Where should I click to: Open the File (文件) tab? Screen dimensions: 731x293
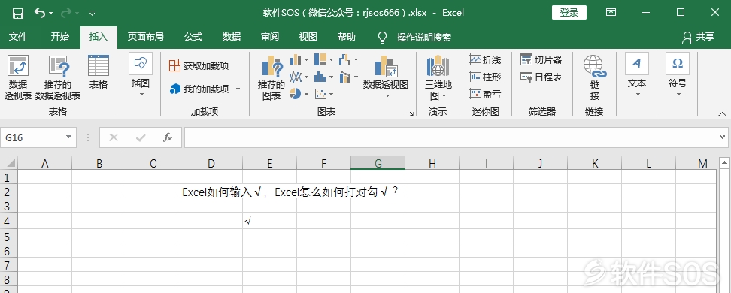pyautogui.click(x=18, y=37)
